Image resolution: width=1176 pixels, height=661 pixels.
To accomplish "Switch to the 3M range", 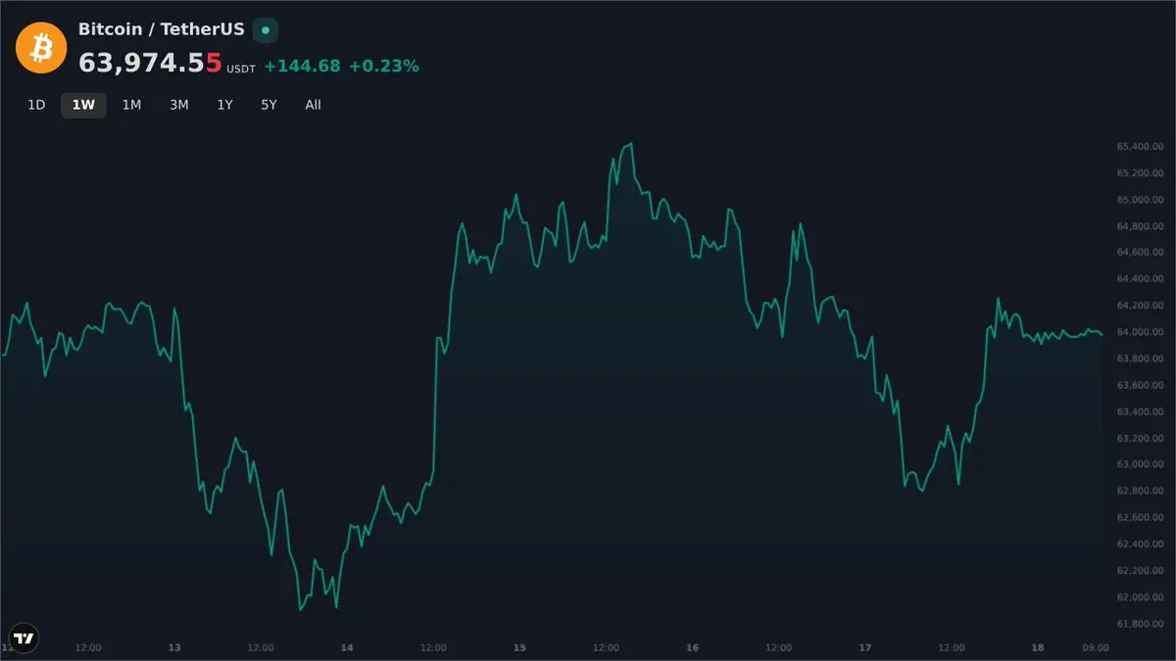I will (x=178, y=105).
